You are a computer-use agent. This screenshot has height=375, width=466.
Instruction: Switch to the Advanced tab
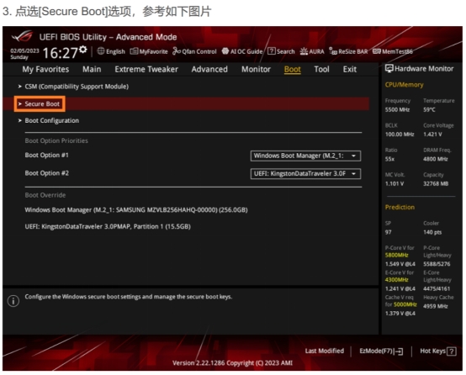[209, 69]
